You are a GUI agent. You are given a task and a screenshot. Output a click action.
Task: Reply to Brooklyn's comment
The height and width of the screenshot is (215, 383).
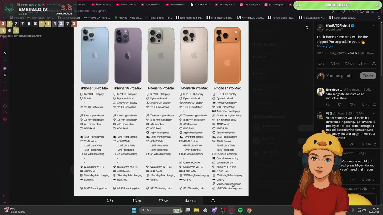pos(328,105)
